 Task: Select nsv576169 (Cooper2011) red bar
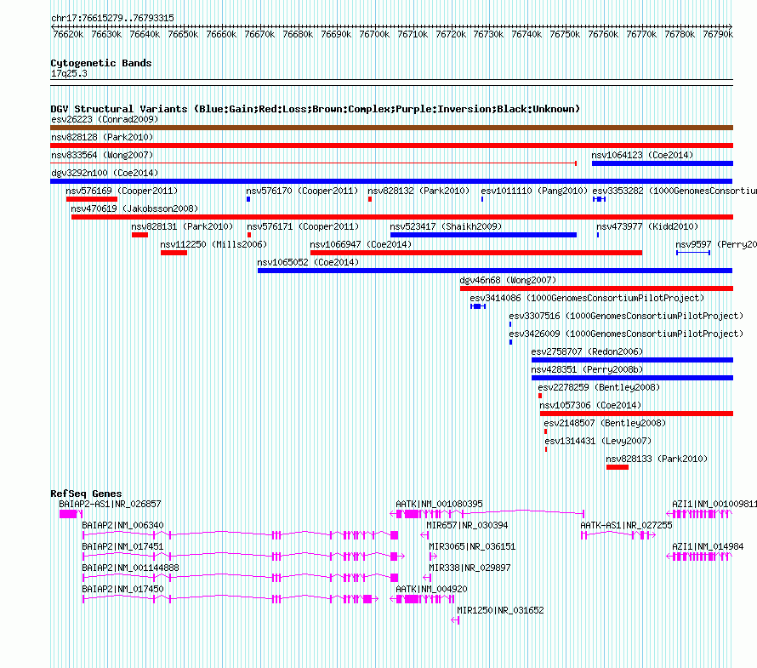[92, 199]
